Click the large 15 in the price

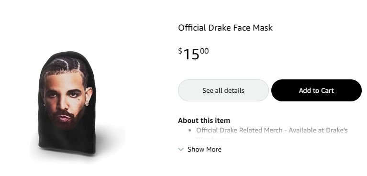pyautogui.click(x=191, y=55)
